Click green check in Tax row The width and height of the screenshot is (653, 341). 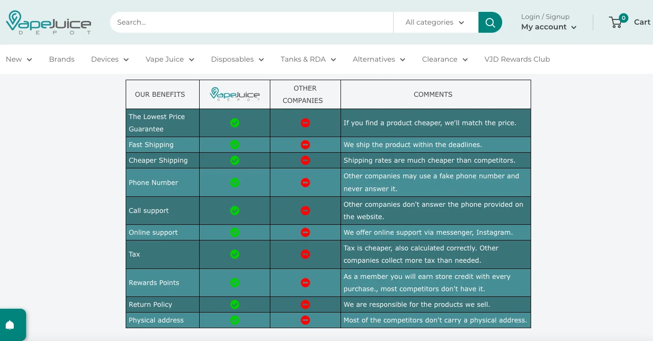(x=235, y=254)
